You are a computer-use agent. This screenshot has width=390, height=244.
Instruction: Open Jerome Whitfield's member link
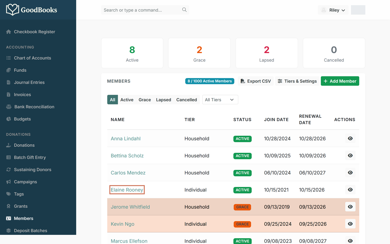tap(130, 207)
